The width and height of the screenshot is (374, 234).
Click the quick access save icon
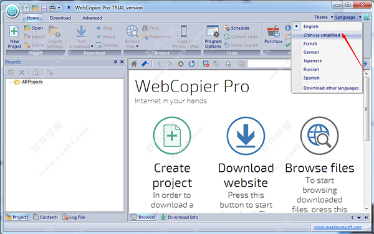tap(44, 8)
